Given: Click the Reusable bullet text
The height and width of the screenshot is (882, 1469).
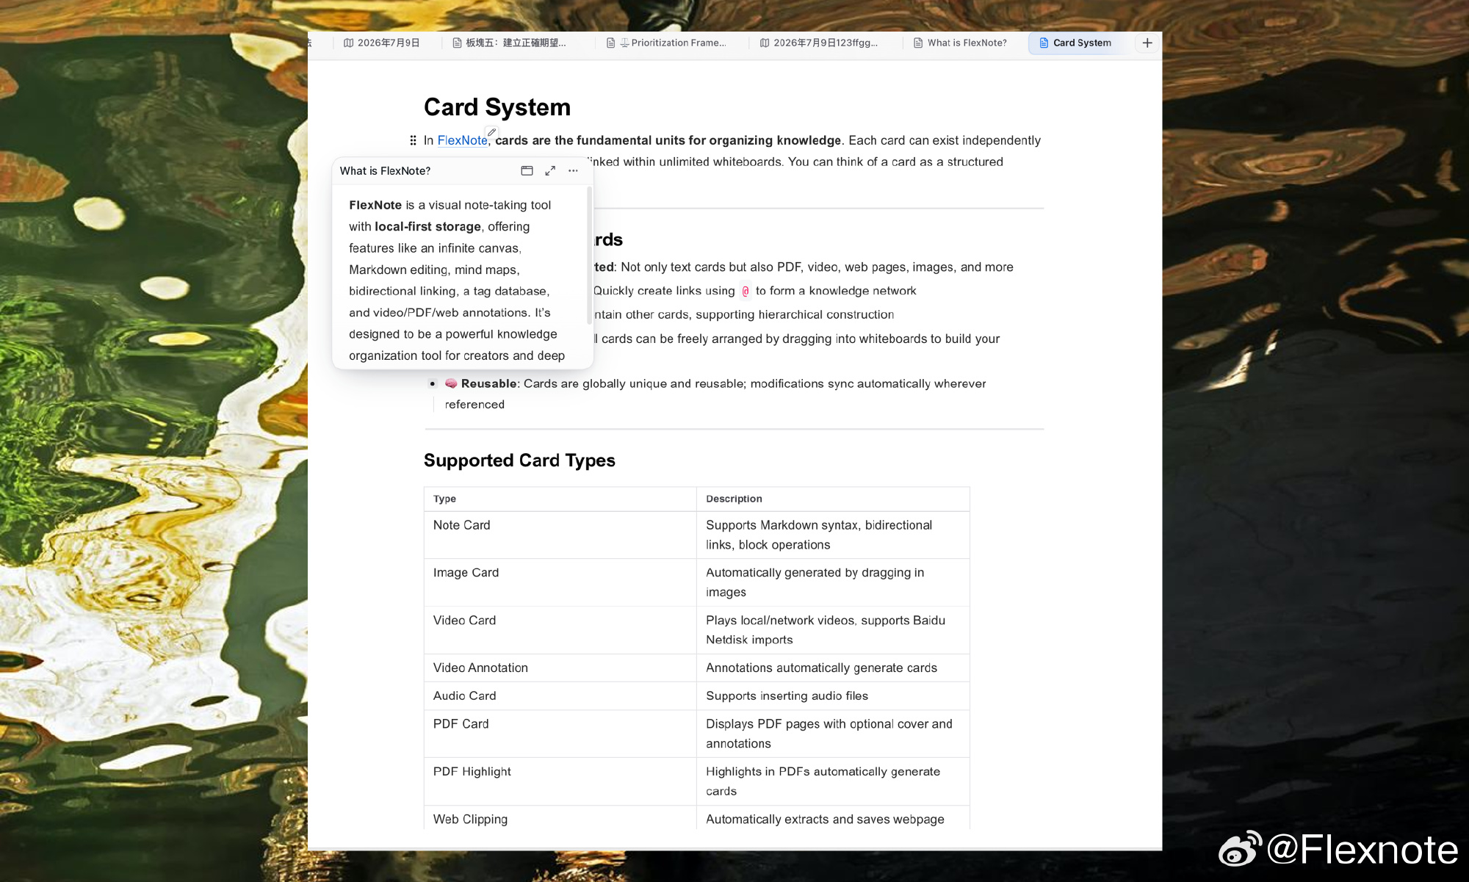Looking at the screenshot, I should tap(716, 394).
